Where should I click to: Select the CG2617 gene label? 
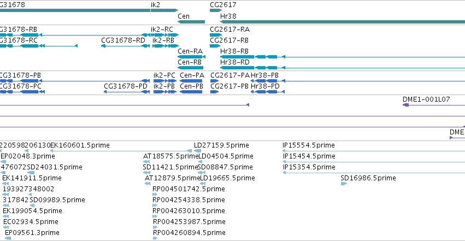point(223,5)
